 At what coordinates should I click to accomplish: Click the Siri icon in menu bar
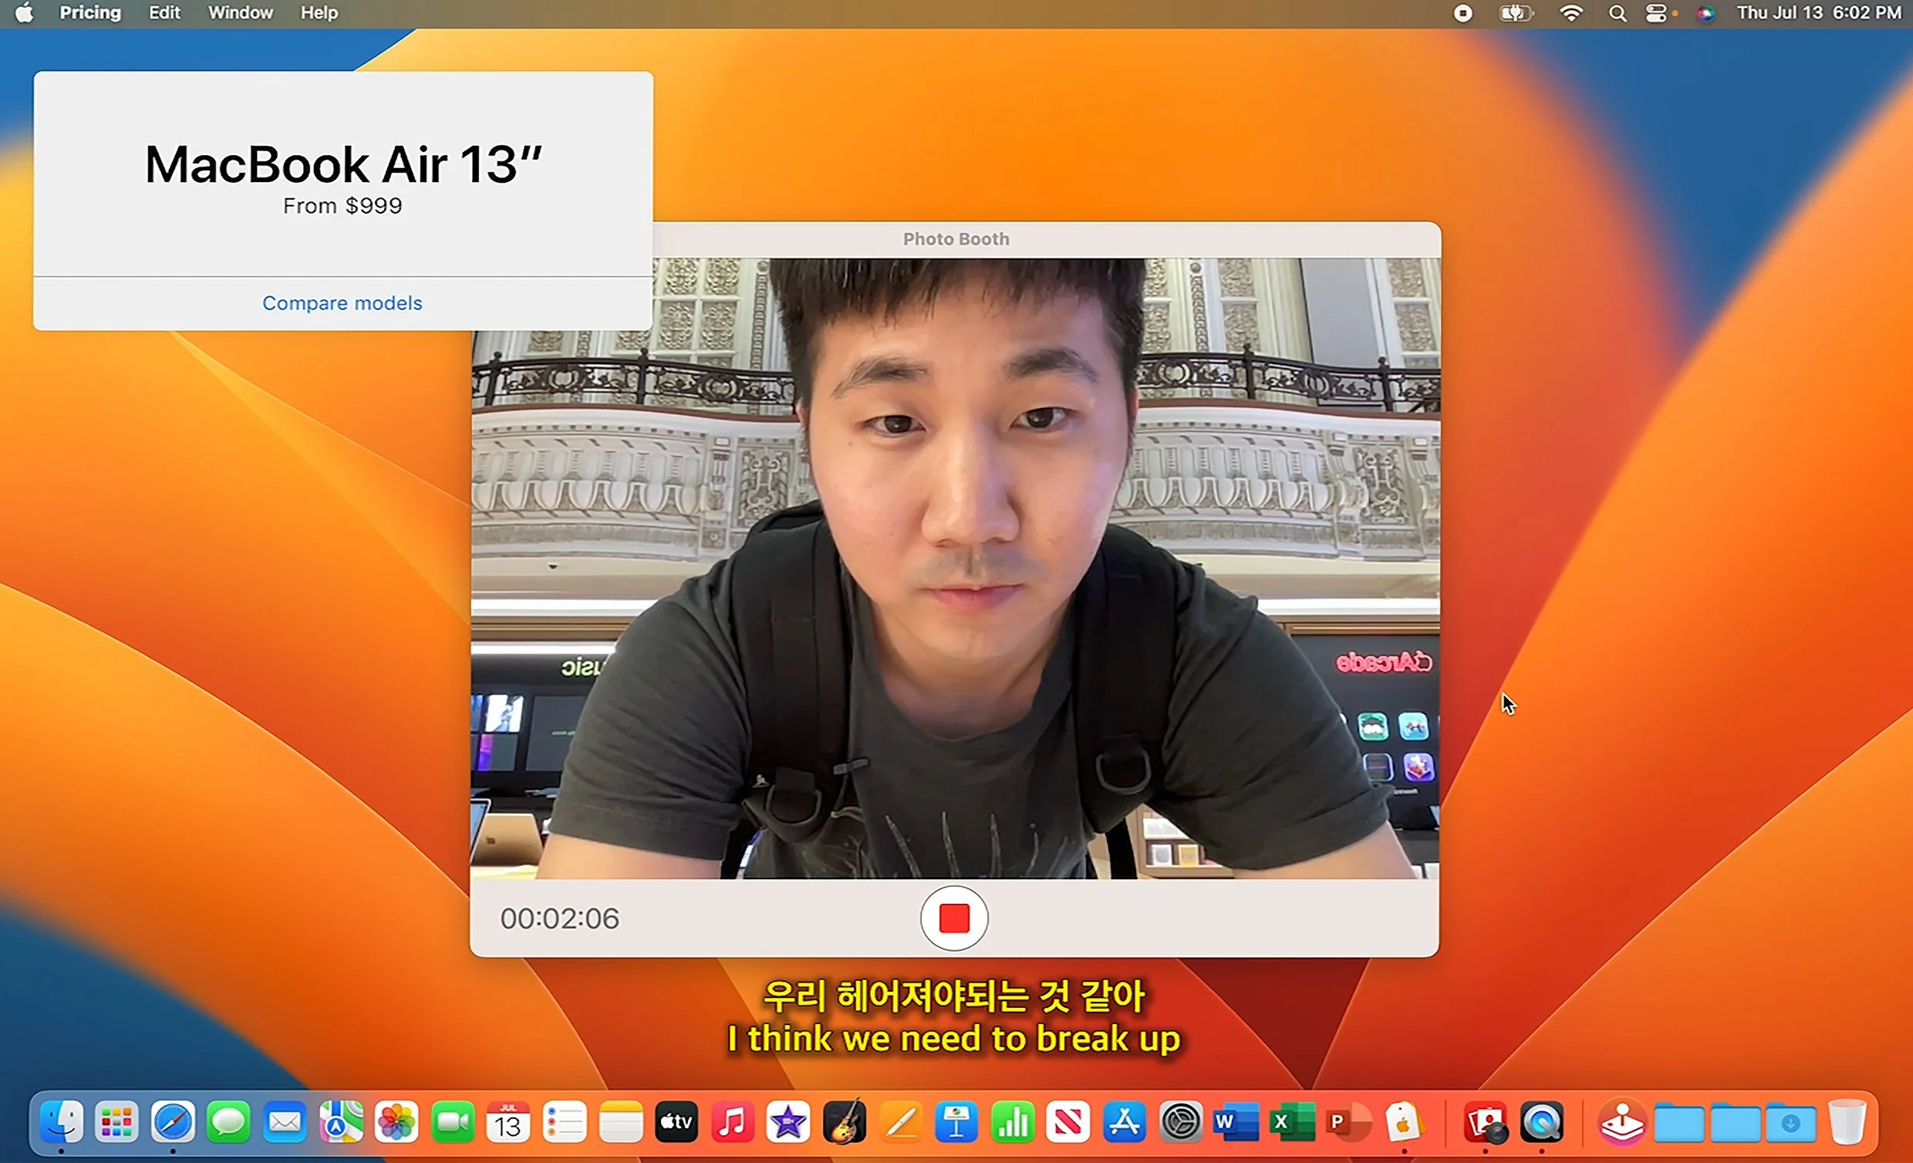click(1705, 12)
